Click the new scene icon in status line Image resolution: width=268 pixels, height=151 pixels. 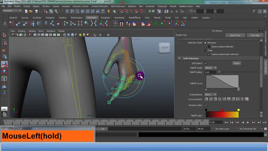(x=26, y=11)
